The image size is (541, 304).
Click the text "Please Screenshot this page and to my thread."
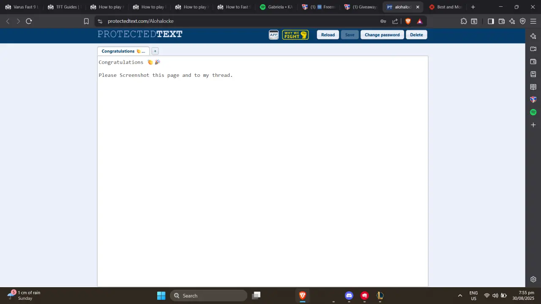point(166,75)
